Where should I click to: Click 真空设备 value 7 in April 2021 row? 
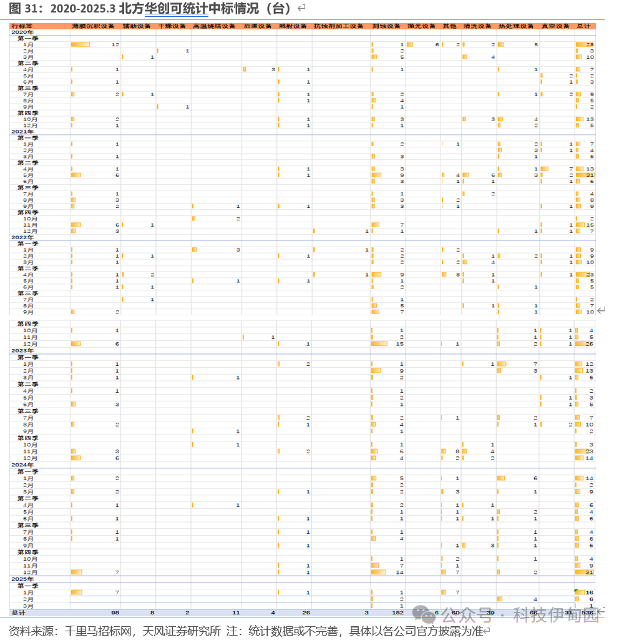pos(572,169)
